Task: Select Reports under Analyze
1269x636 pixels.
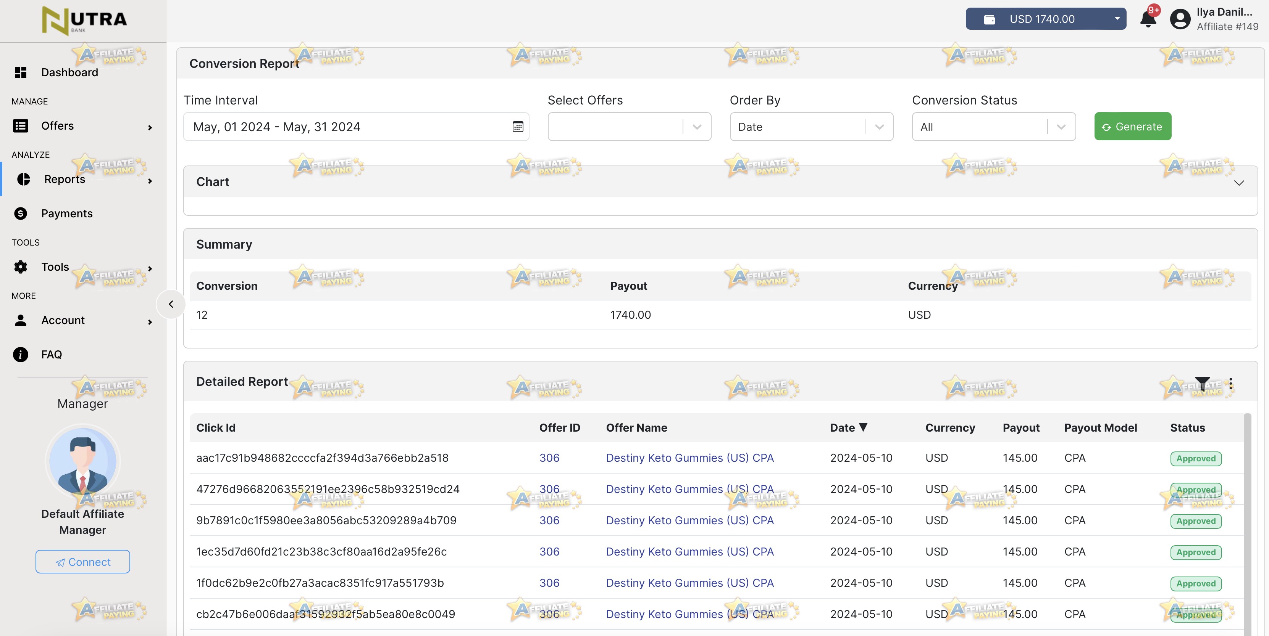Action: pyautogui.click(x=64, y=179)
